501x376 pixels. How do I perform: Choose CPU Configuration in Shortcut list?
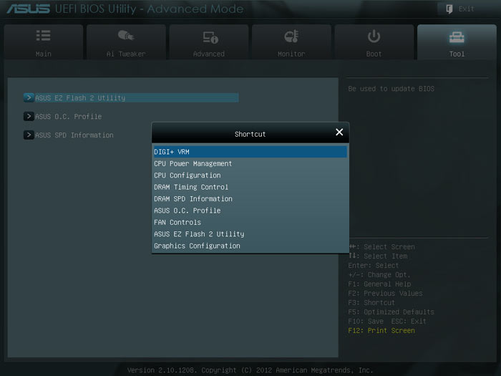tap(250, 175)
